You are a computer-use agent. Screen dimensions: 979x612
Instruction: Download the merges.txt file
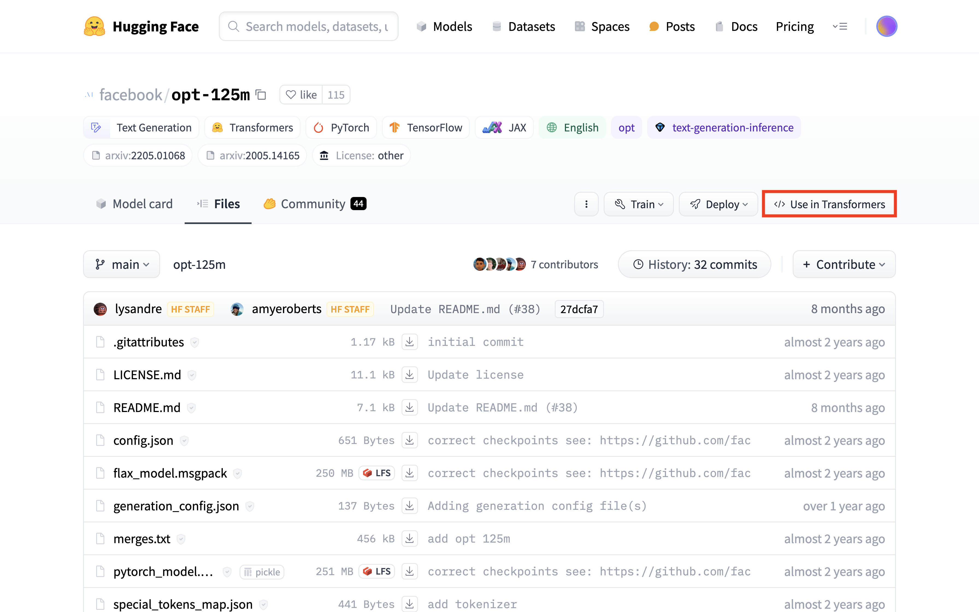pos(409,539)
